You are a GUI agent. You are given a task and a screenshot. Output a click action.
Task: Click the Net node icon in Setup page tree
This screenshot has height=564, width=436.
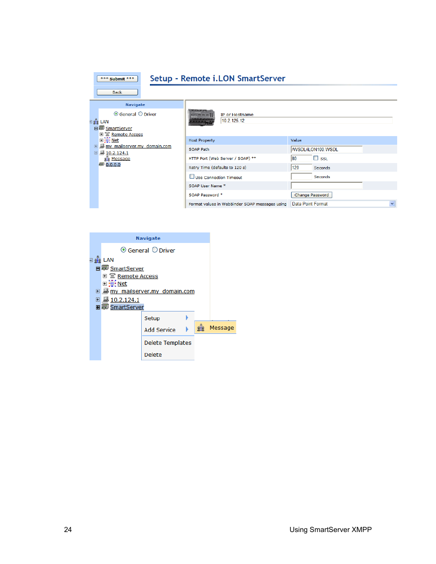tap(107, 140)
